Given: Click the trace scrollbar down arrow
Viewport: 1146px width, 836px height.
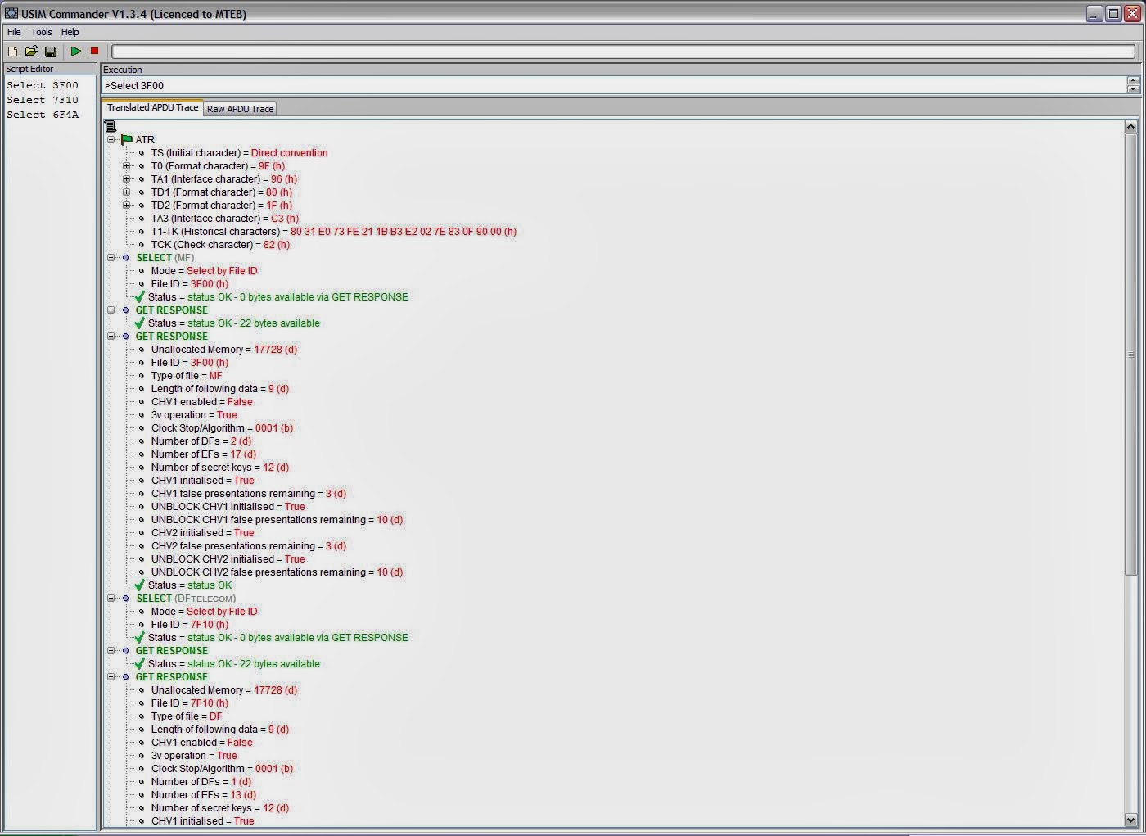Looking at the screenshot, I should pyautogui.click(x=1130, y=820).
